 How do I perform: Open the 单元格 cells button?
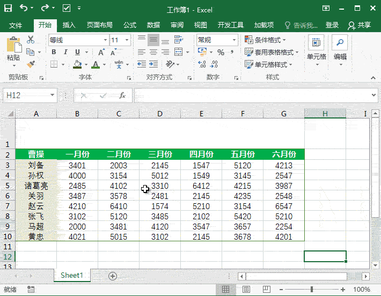pos(316,50)
